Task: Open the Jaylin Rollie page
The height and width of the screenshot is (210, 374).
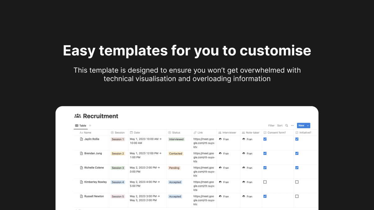Action: tap(92, 139)
